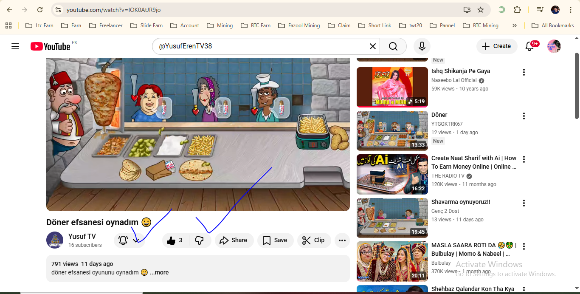Visit THE RADIO TV channel
This screenshot has width=580, height=294.
pyautogui.click(x=448, y=176)
